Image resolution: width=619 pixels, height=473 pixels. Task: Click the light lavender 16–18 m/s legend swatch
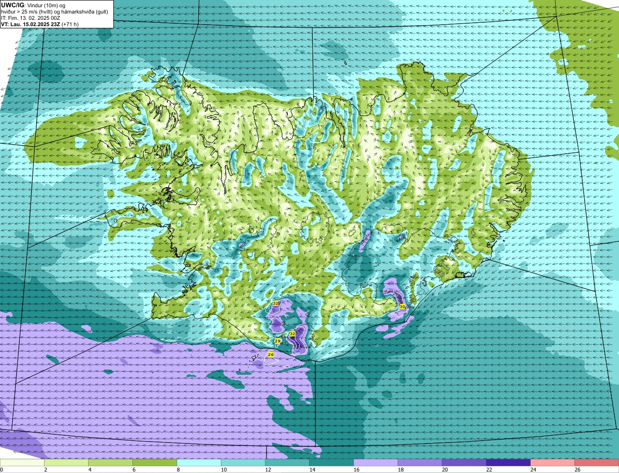coord(376,463)
